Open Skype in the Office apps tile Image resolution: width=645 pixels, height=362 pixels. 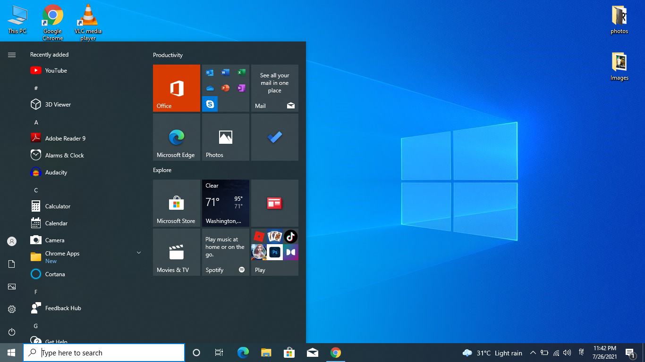coord(210,104)
